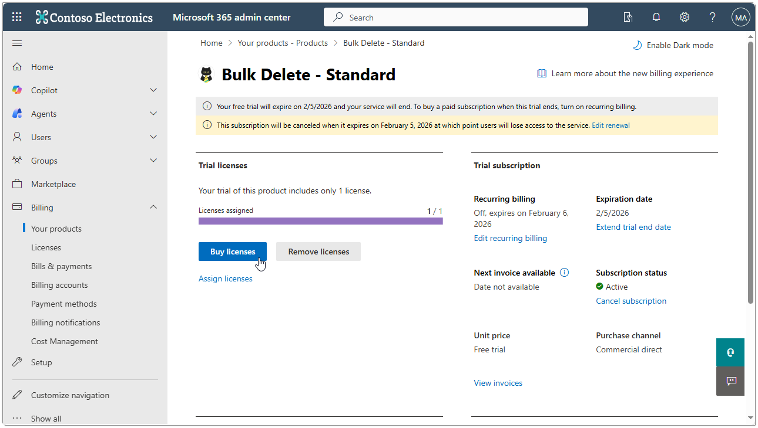Collapse the navigation pane with the hamburger icon

[x=16, y=42]
